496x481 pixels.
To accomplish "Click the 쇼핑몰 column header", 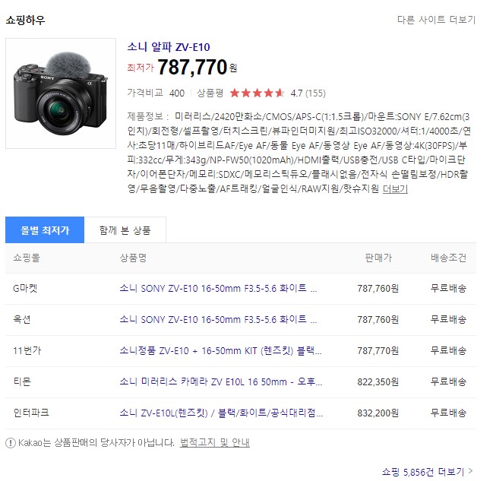I will pos(27,258).
